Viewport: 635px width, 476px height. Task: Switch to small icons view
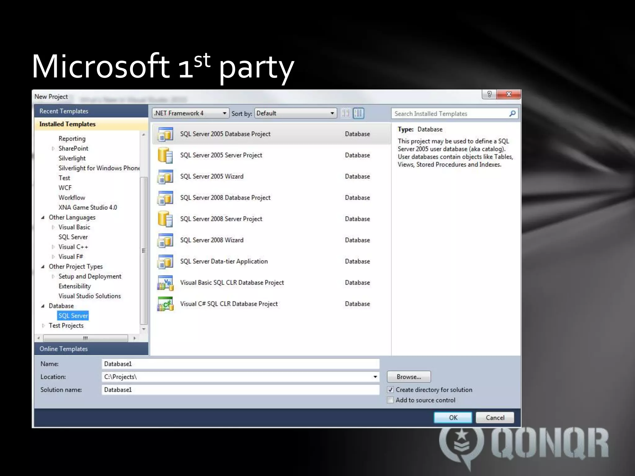click(346, 113)
